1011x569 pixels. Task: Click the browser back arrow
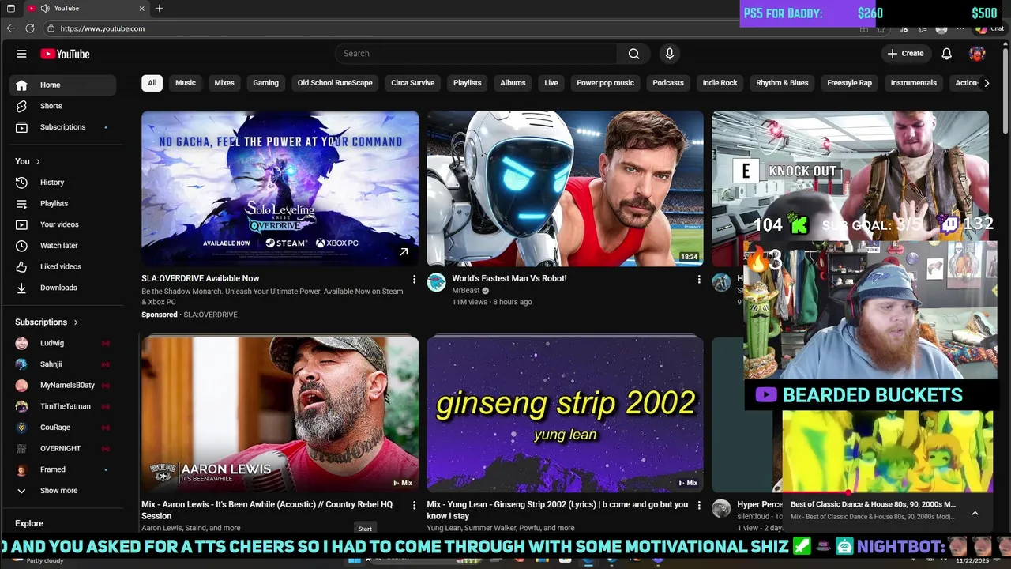tap(11, 28)
